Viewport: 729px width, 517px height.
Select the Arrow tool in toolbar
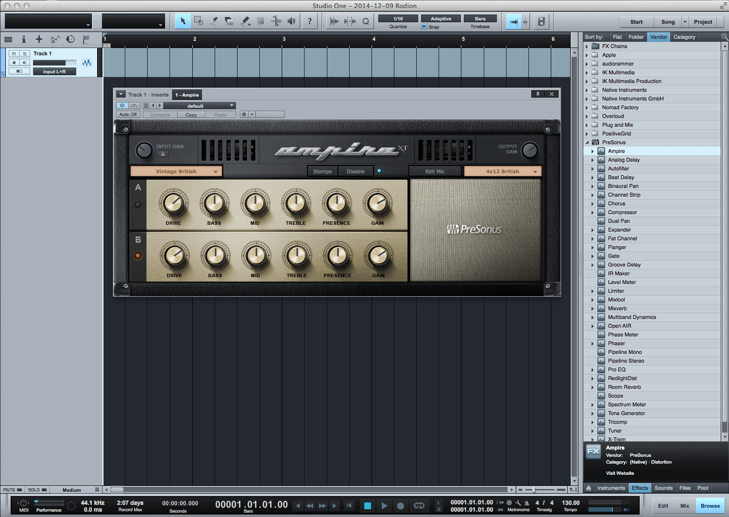[183, 21]
